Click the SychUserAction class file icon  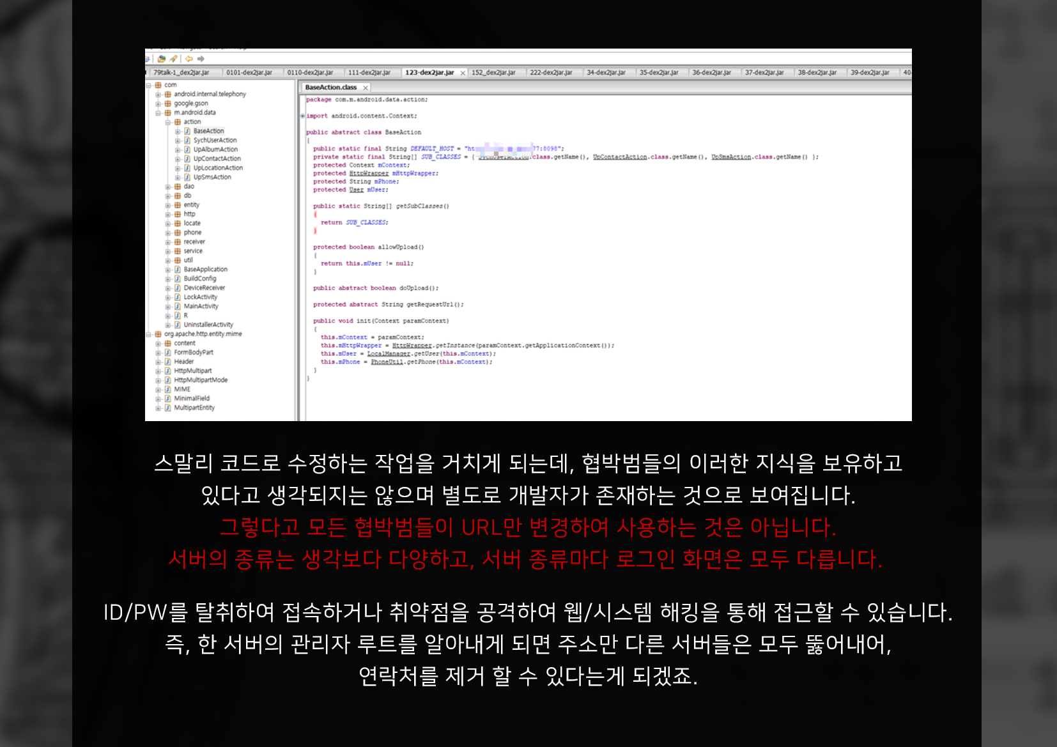(x=187, y=141)
